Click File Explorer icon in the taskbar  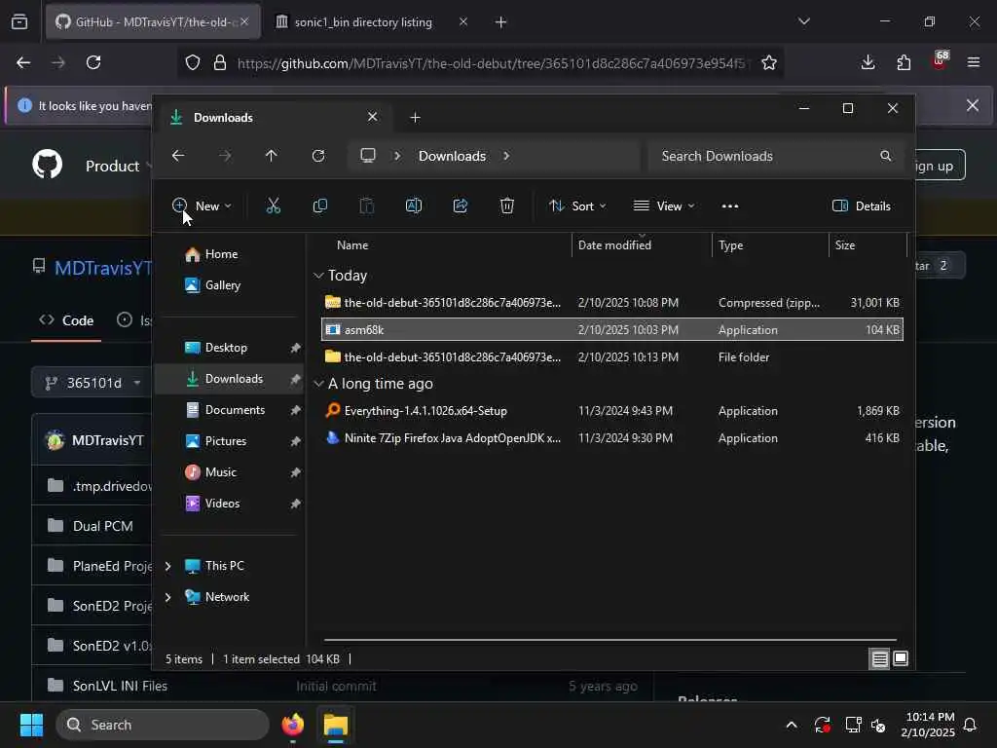click(336, 725)
